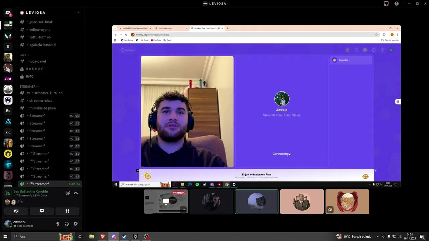Open the streamer-kuralları channel
Screen dimensions: 429x241
click(49, 93)
